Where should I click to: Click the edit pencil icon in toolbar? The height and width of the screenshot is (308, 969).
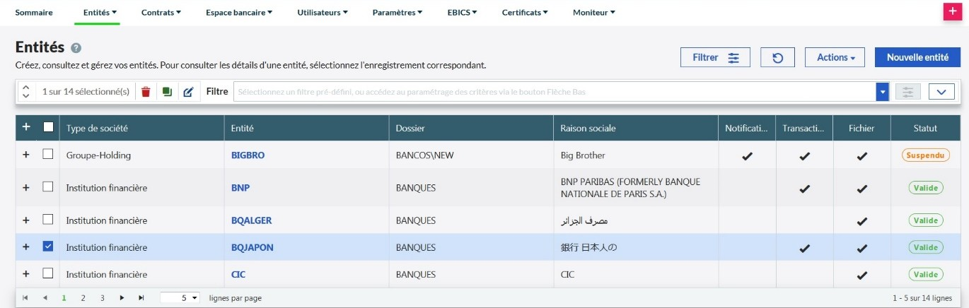pyautogui.click(x=188, y=92)
